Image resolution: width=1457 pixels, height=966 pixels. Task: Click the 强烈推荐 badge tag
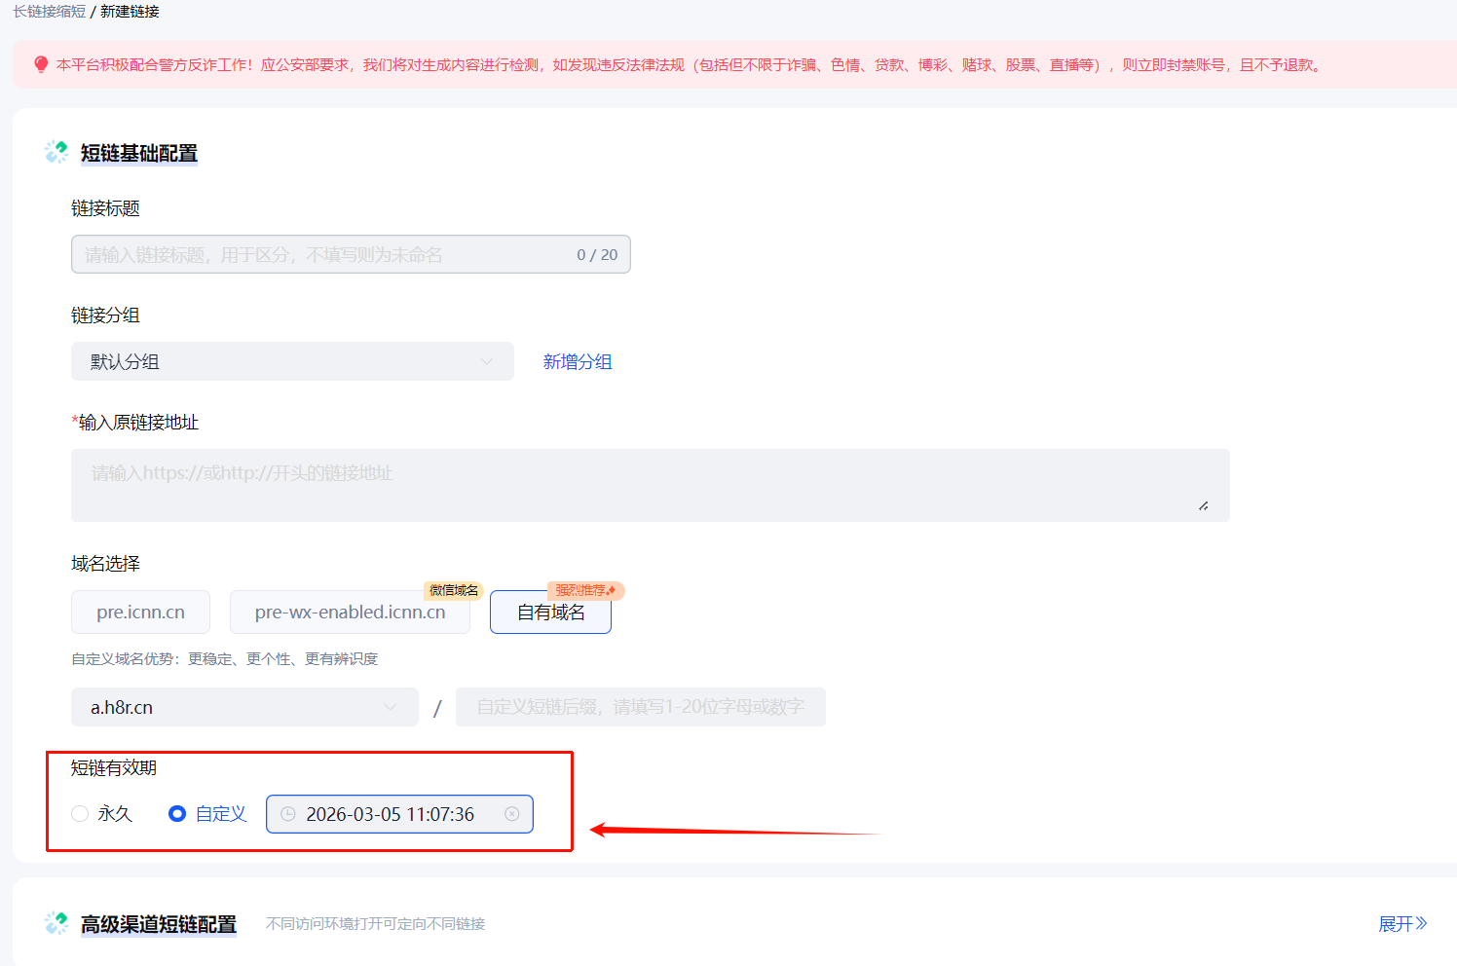point(585,590)
